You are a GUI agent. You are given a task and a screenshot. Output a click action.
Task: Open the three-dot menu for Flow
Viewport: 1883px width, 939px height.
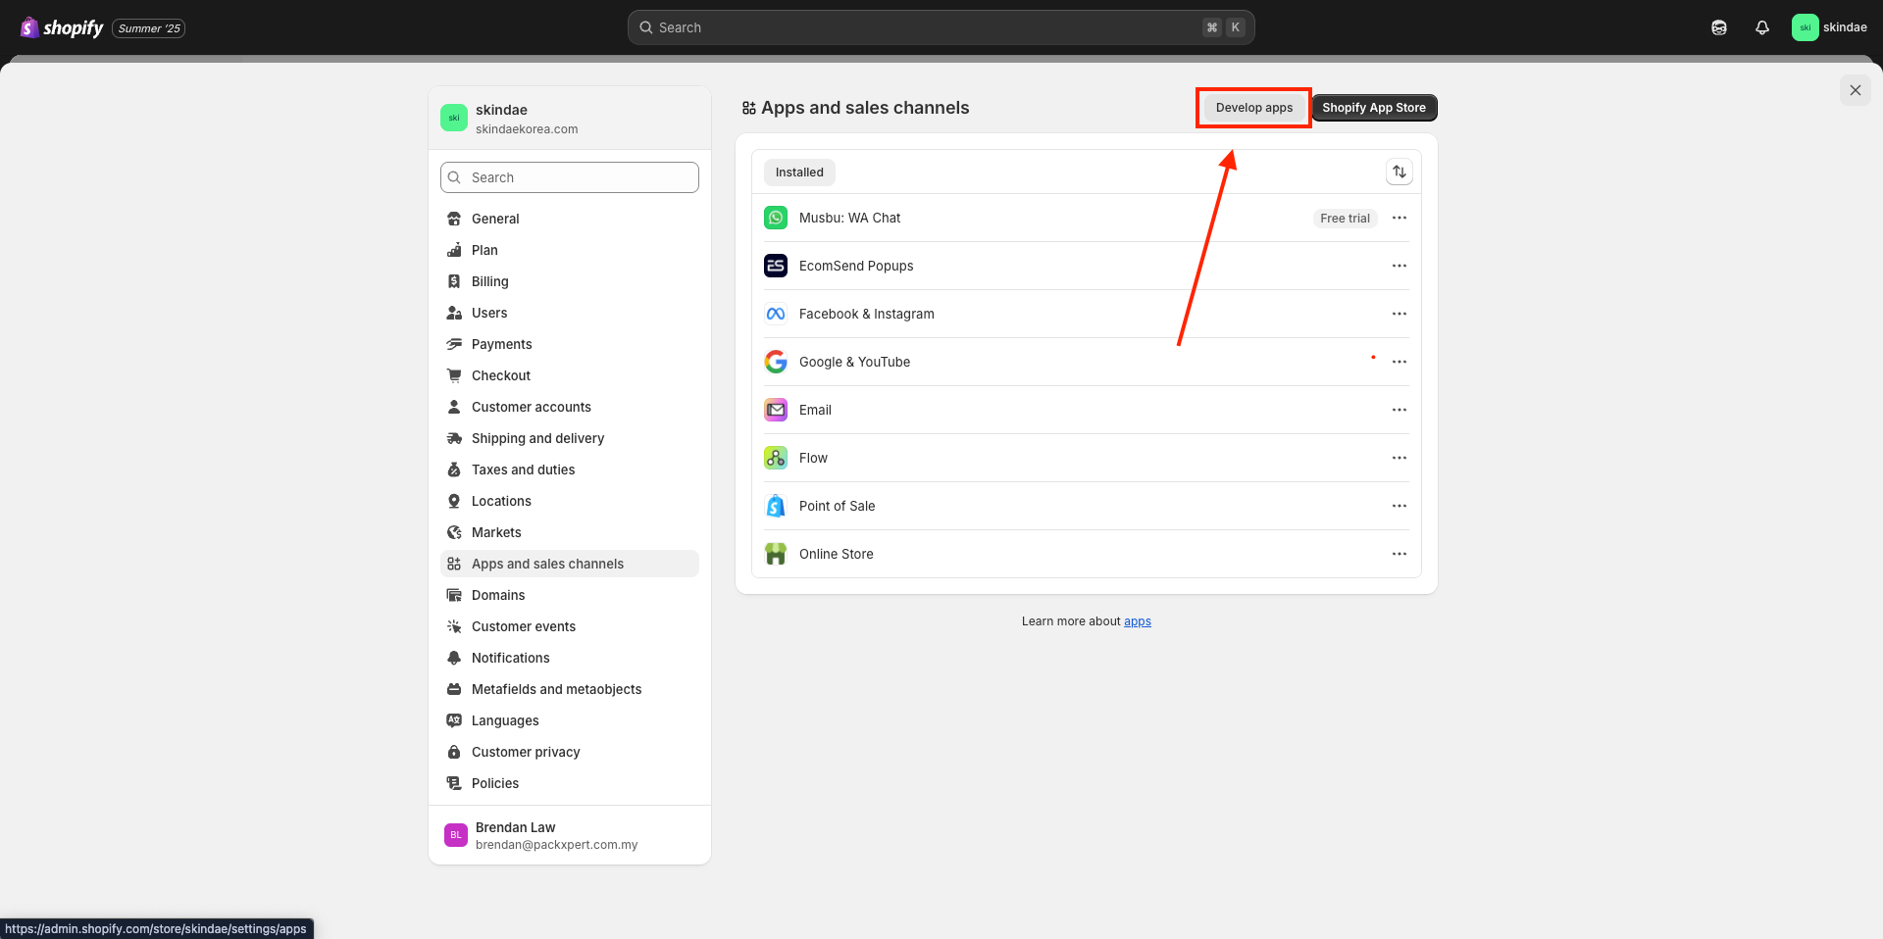tap(1400, 458)
